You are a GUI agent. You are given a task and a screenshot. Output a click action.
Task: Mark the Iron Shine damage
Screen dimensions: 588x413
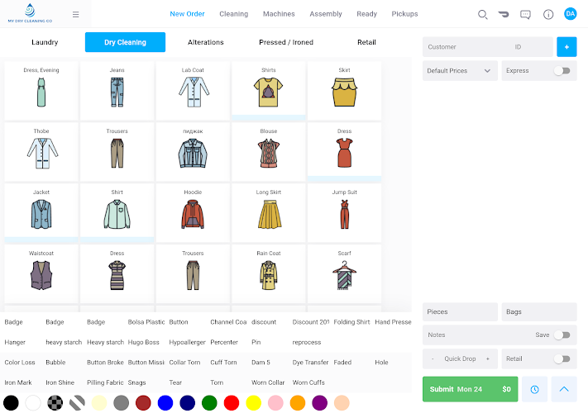pos(60,382)
